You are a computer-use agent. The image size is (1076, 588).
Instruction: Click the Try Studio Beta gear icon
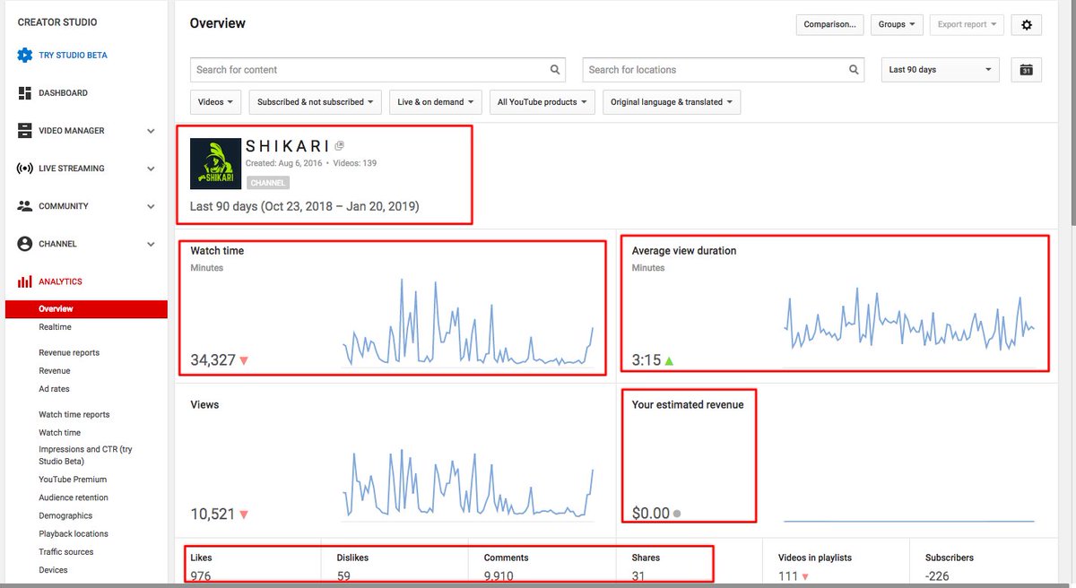pyautogui.click(x=24, y=56)
